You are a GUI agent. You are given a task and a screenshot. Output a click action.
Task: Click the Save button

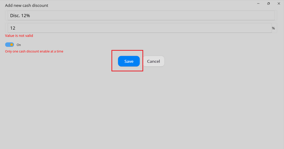click(129, 61)
